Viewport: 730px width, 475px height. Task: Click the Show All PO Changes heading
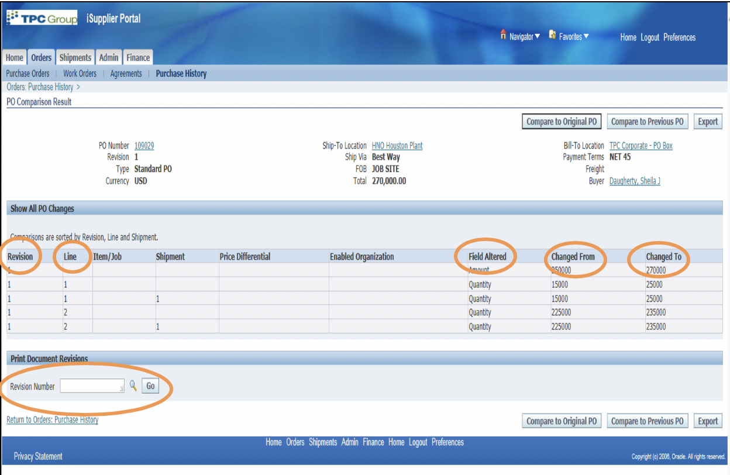42,208
